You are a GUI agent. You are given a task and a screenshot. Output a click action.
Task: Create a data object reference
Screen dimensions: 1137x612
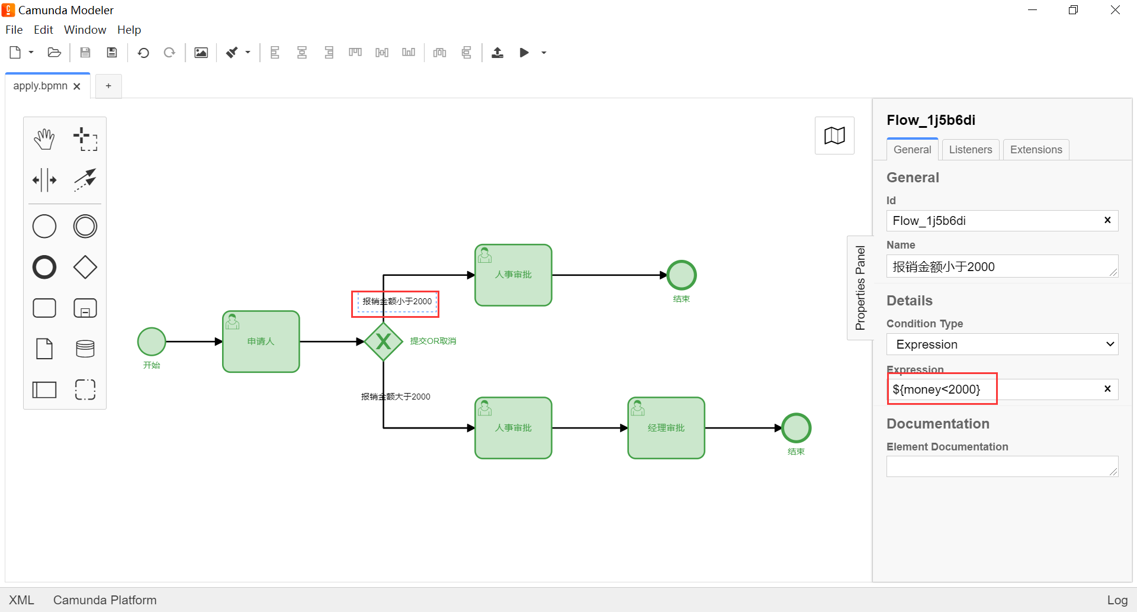pos(44,349)
